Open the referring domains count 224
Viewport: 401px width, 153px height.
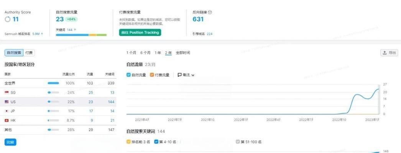(210, 34)
